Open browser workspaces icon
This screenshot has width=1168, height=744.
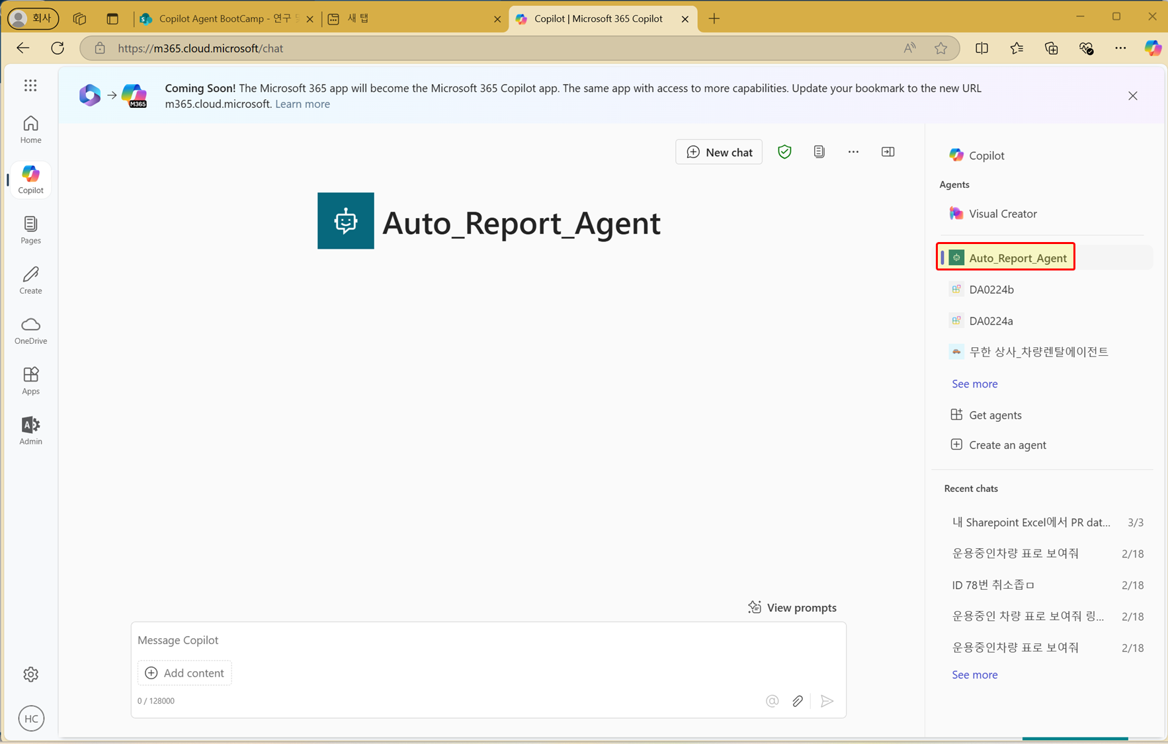coord(79,19)
